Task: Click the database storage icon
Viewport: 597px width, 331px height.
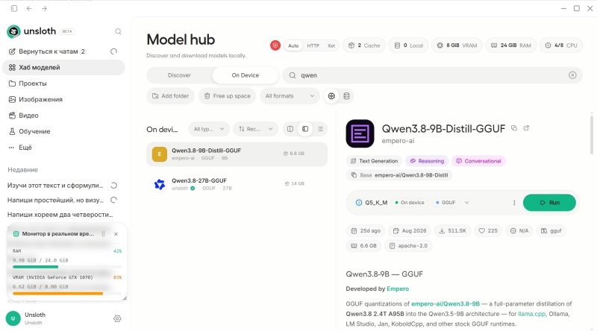Action: pyautogui.click(x=346, y=96)
